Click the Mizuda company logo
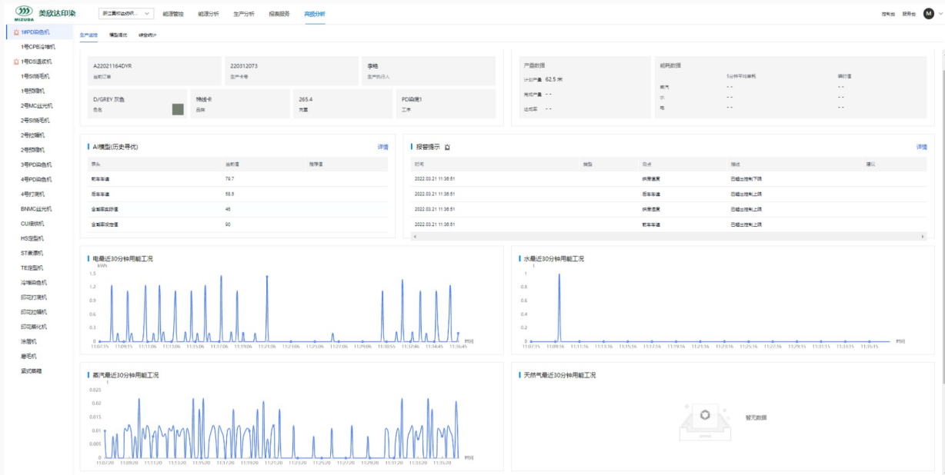 point(25,13)
